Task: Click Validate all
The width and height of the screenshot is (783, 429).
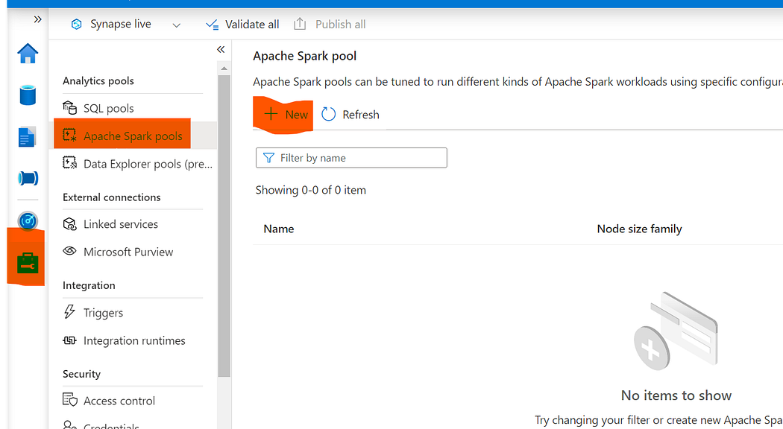Action: 242,25
